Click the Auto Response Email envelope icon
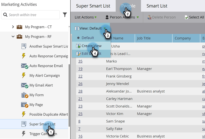Screen dimensions: 205x139 click(25, 66)
